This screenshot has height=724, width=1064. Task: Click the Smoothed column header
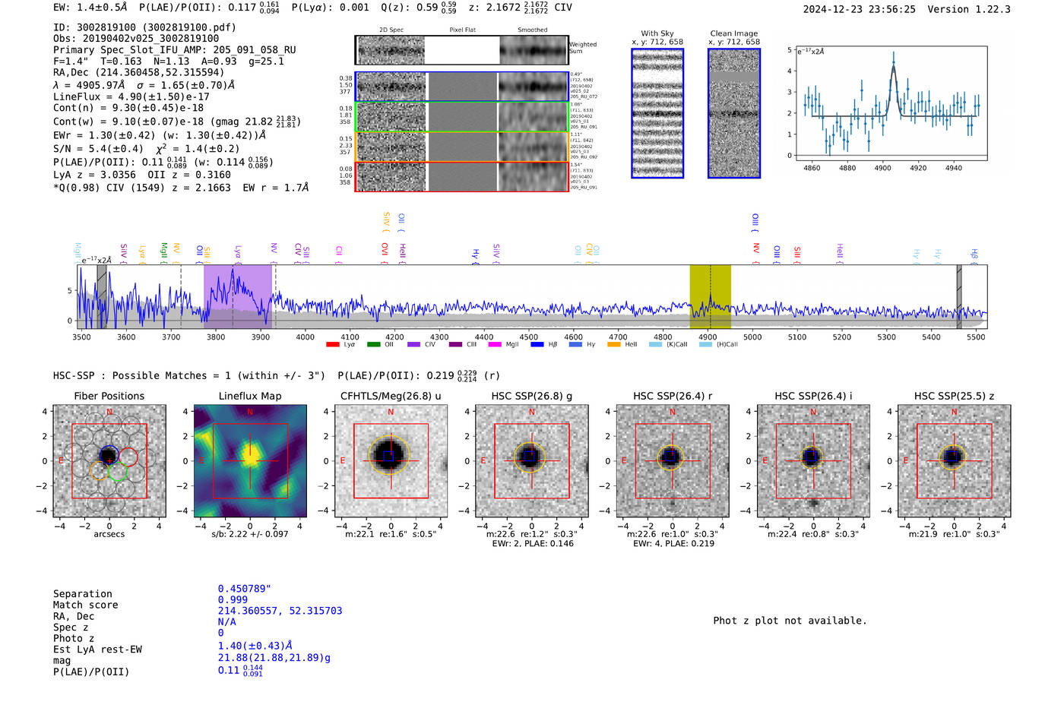pyautogui.click(x=533, y=30)
